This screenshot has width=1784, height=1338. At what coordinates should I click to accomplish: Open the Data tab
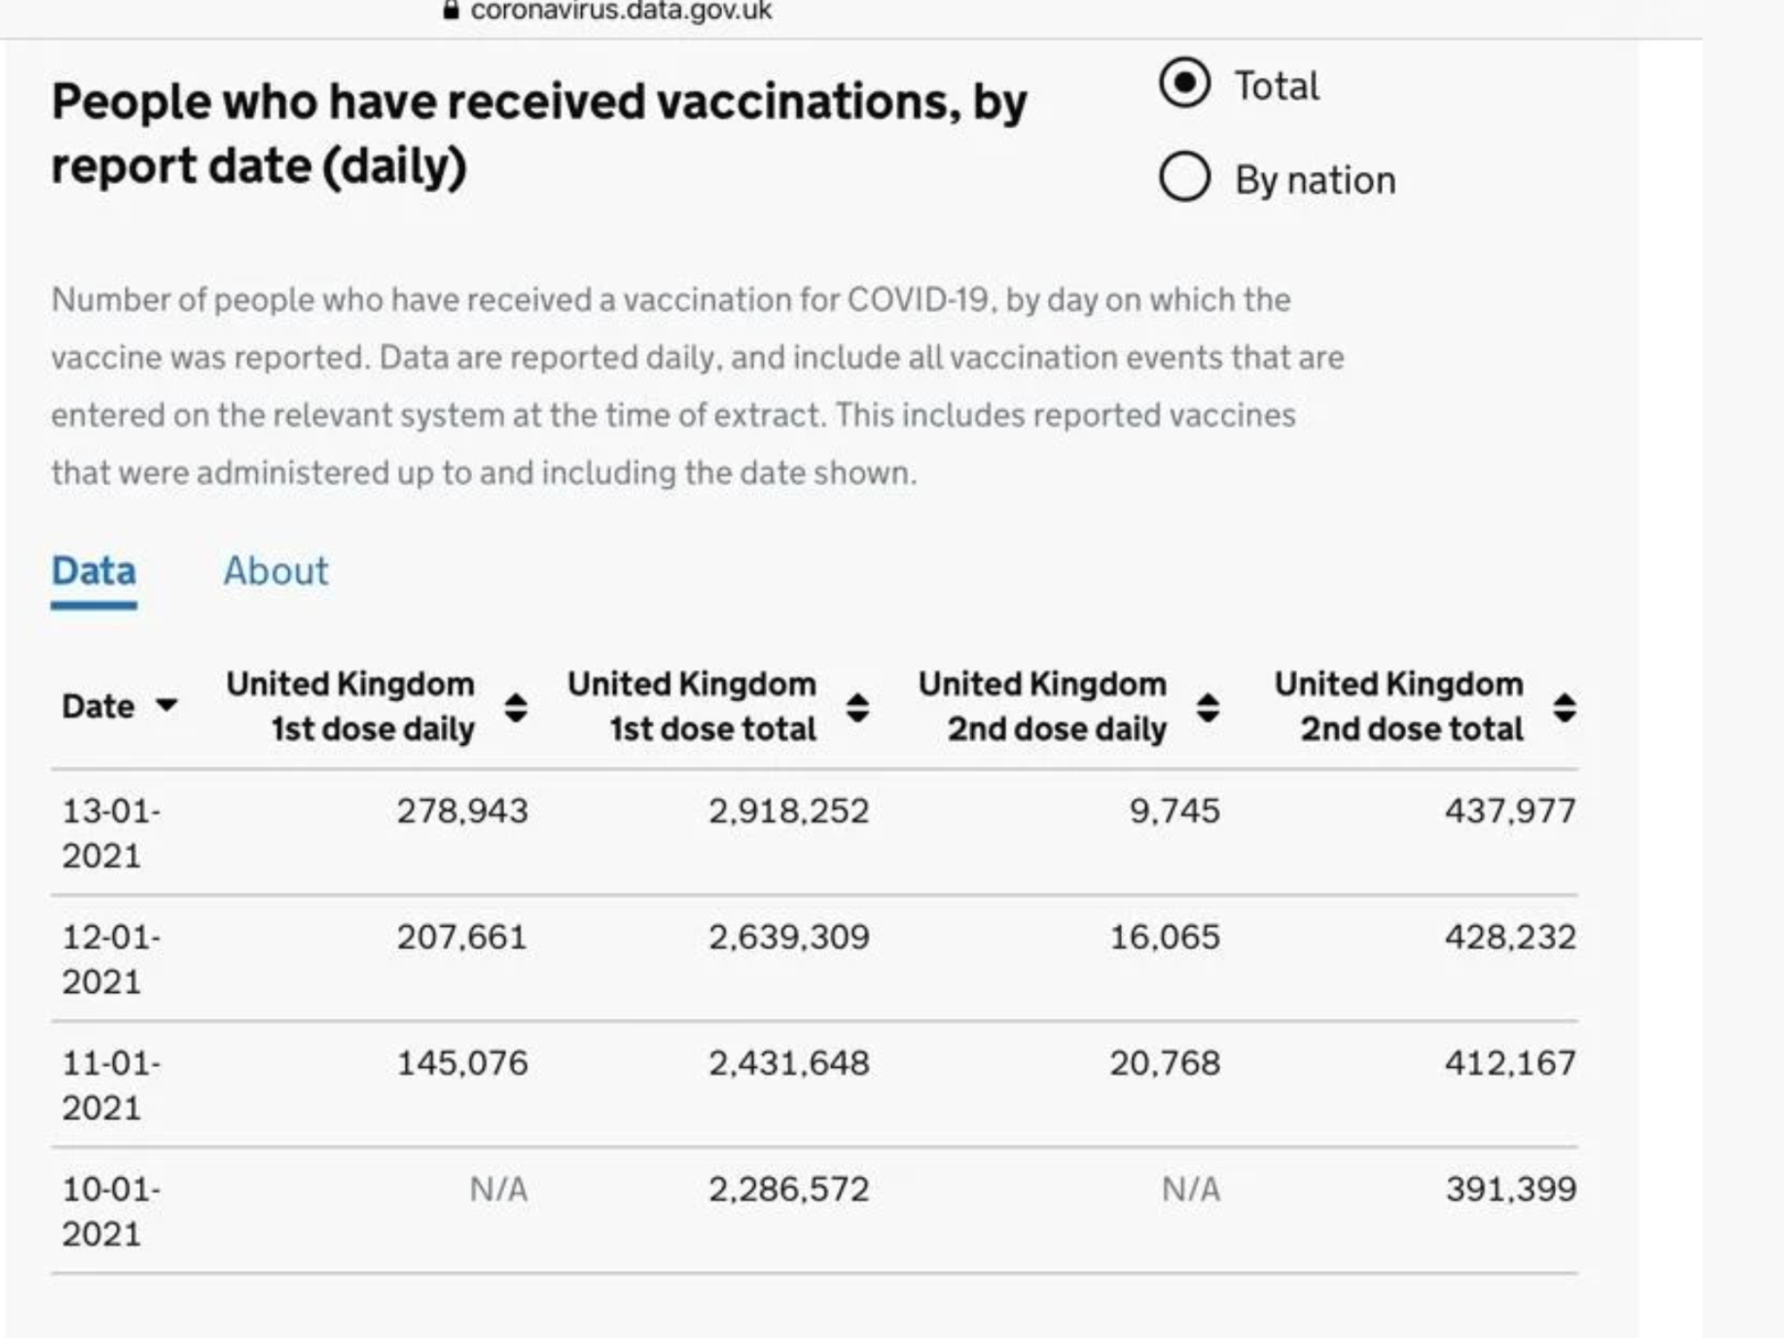(x=93, y=571)
